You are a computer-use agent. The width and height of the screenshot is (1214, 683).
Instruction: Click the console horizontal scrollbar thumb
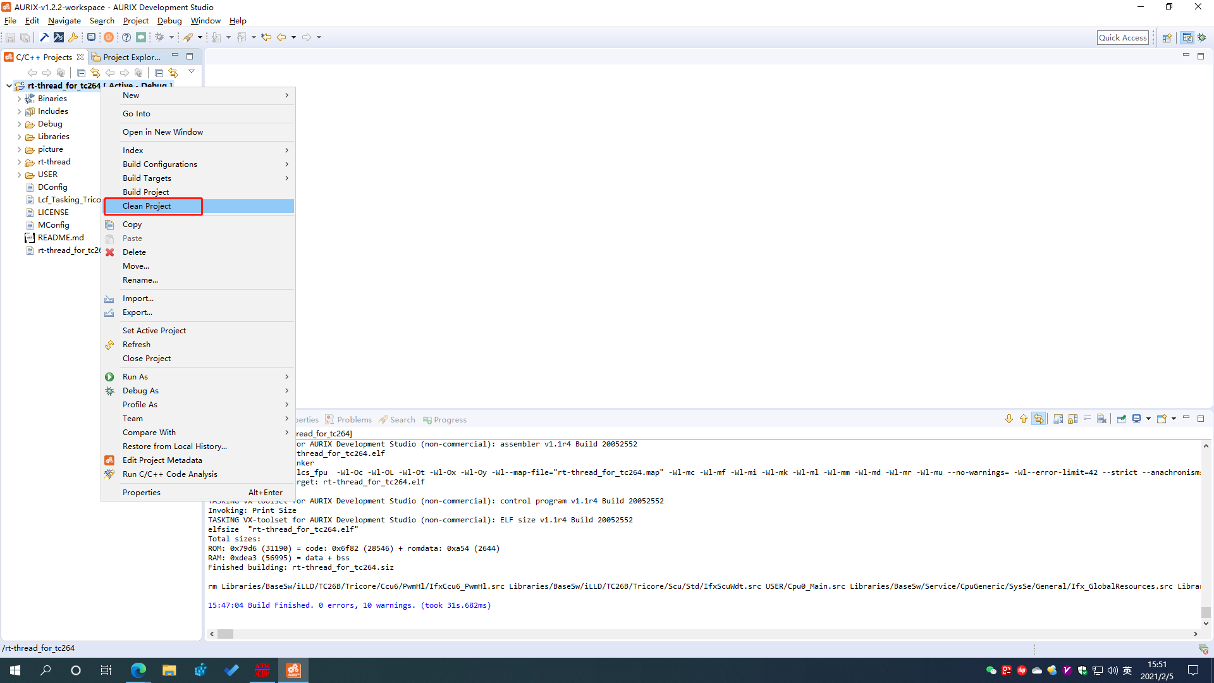tap(226, 634)
